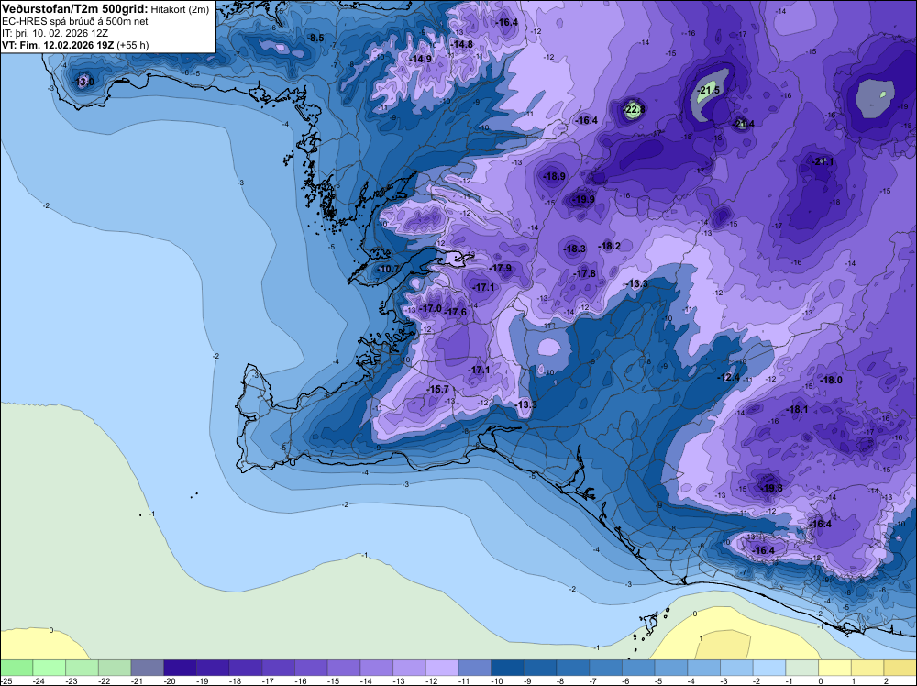Click the -18.3 temperature label
Image resolution: width=917 pixels, height=686 pixels.
[574, 249]
